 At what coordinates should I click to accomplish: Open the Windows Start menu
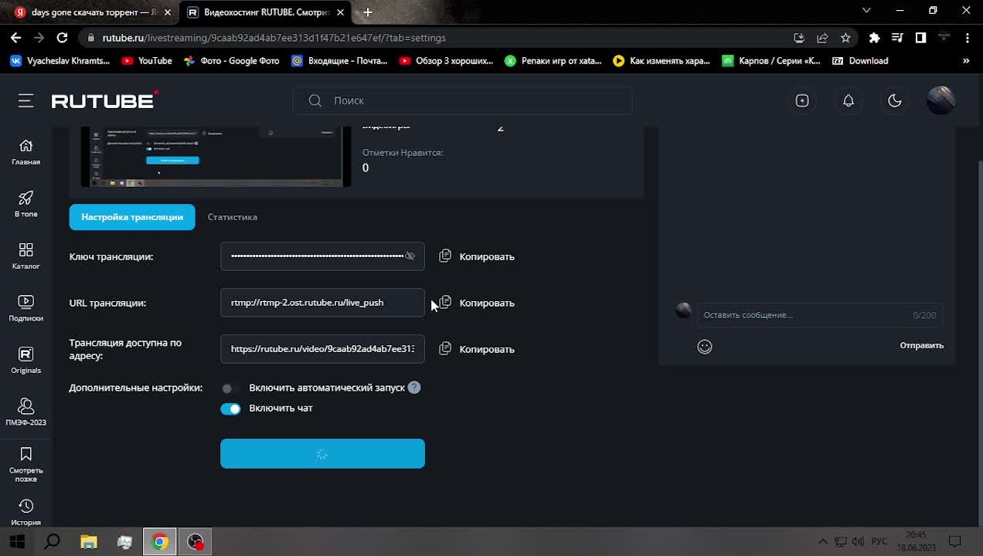tap(16, 541)
